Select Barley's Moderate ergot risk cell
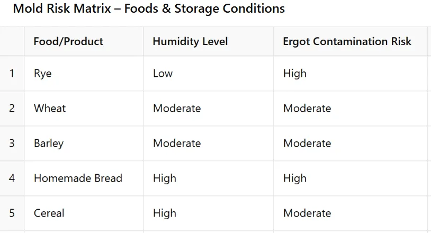The height and width of the screenshot is (233, 431). pyautogui.click(x=307, y=143)
